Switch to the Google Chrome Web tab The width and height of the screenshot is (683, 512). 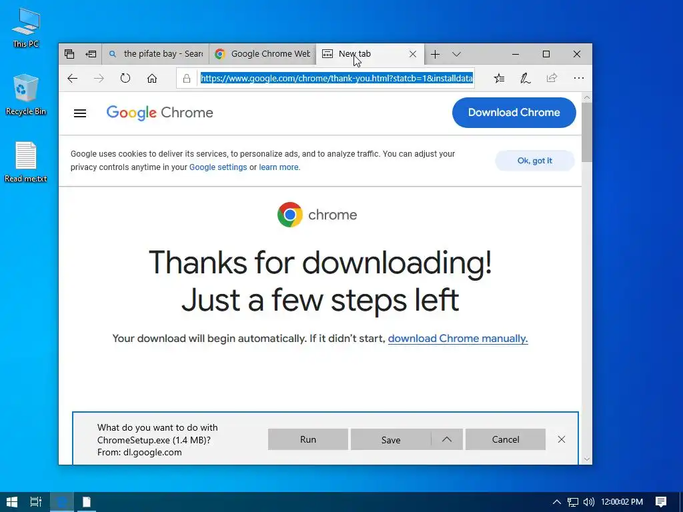[x=262, y=54]
